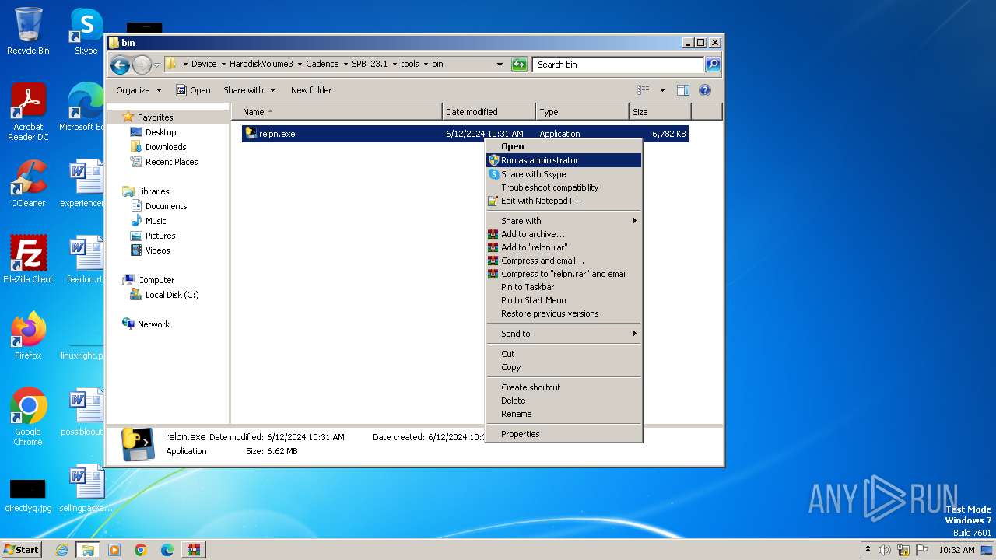Screen dimensions: 996x560
Task: Change the view with the views icon
Action: 644,90
